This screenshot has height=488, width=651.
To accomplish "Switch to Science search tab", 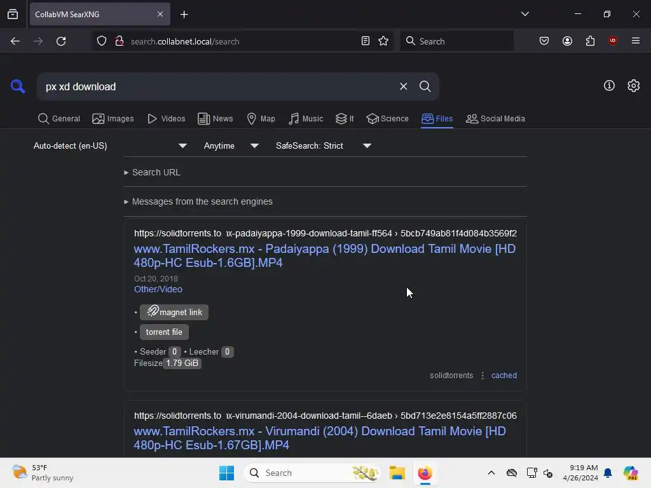I will [x=388, y=119].
